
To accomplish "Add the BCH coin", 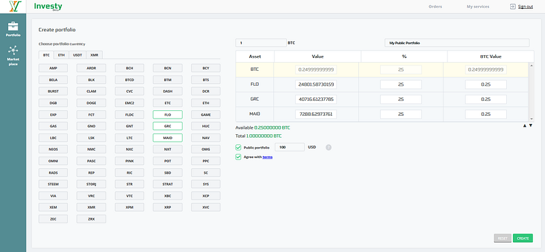I will [x=129, y=68].
